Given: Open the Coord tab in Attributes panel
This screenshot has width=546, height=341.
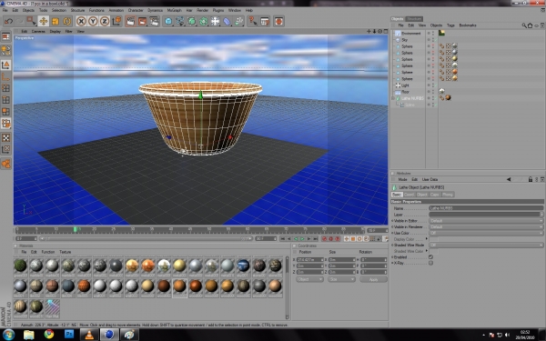Looking at the screenshot, I should click(x=409, y=195).
